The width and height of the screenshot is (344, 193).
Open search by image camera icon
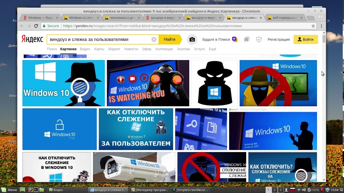pos(192,39)
